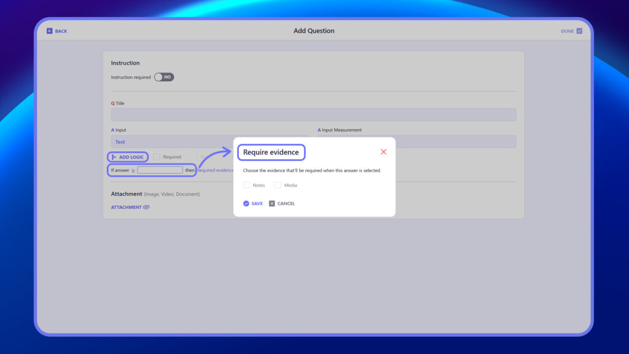Click the answer value field after 'If answer is'
The image size is (629, 354).
point(160,170)
